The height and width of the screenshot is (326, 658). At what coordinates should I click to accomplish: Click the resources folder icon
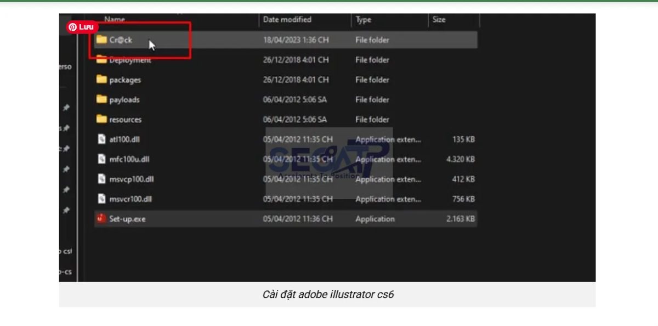coord(101,119)
